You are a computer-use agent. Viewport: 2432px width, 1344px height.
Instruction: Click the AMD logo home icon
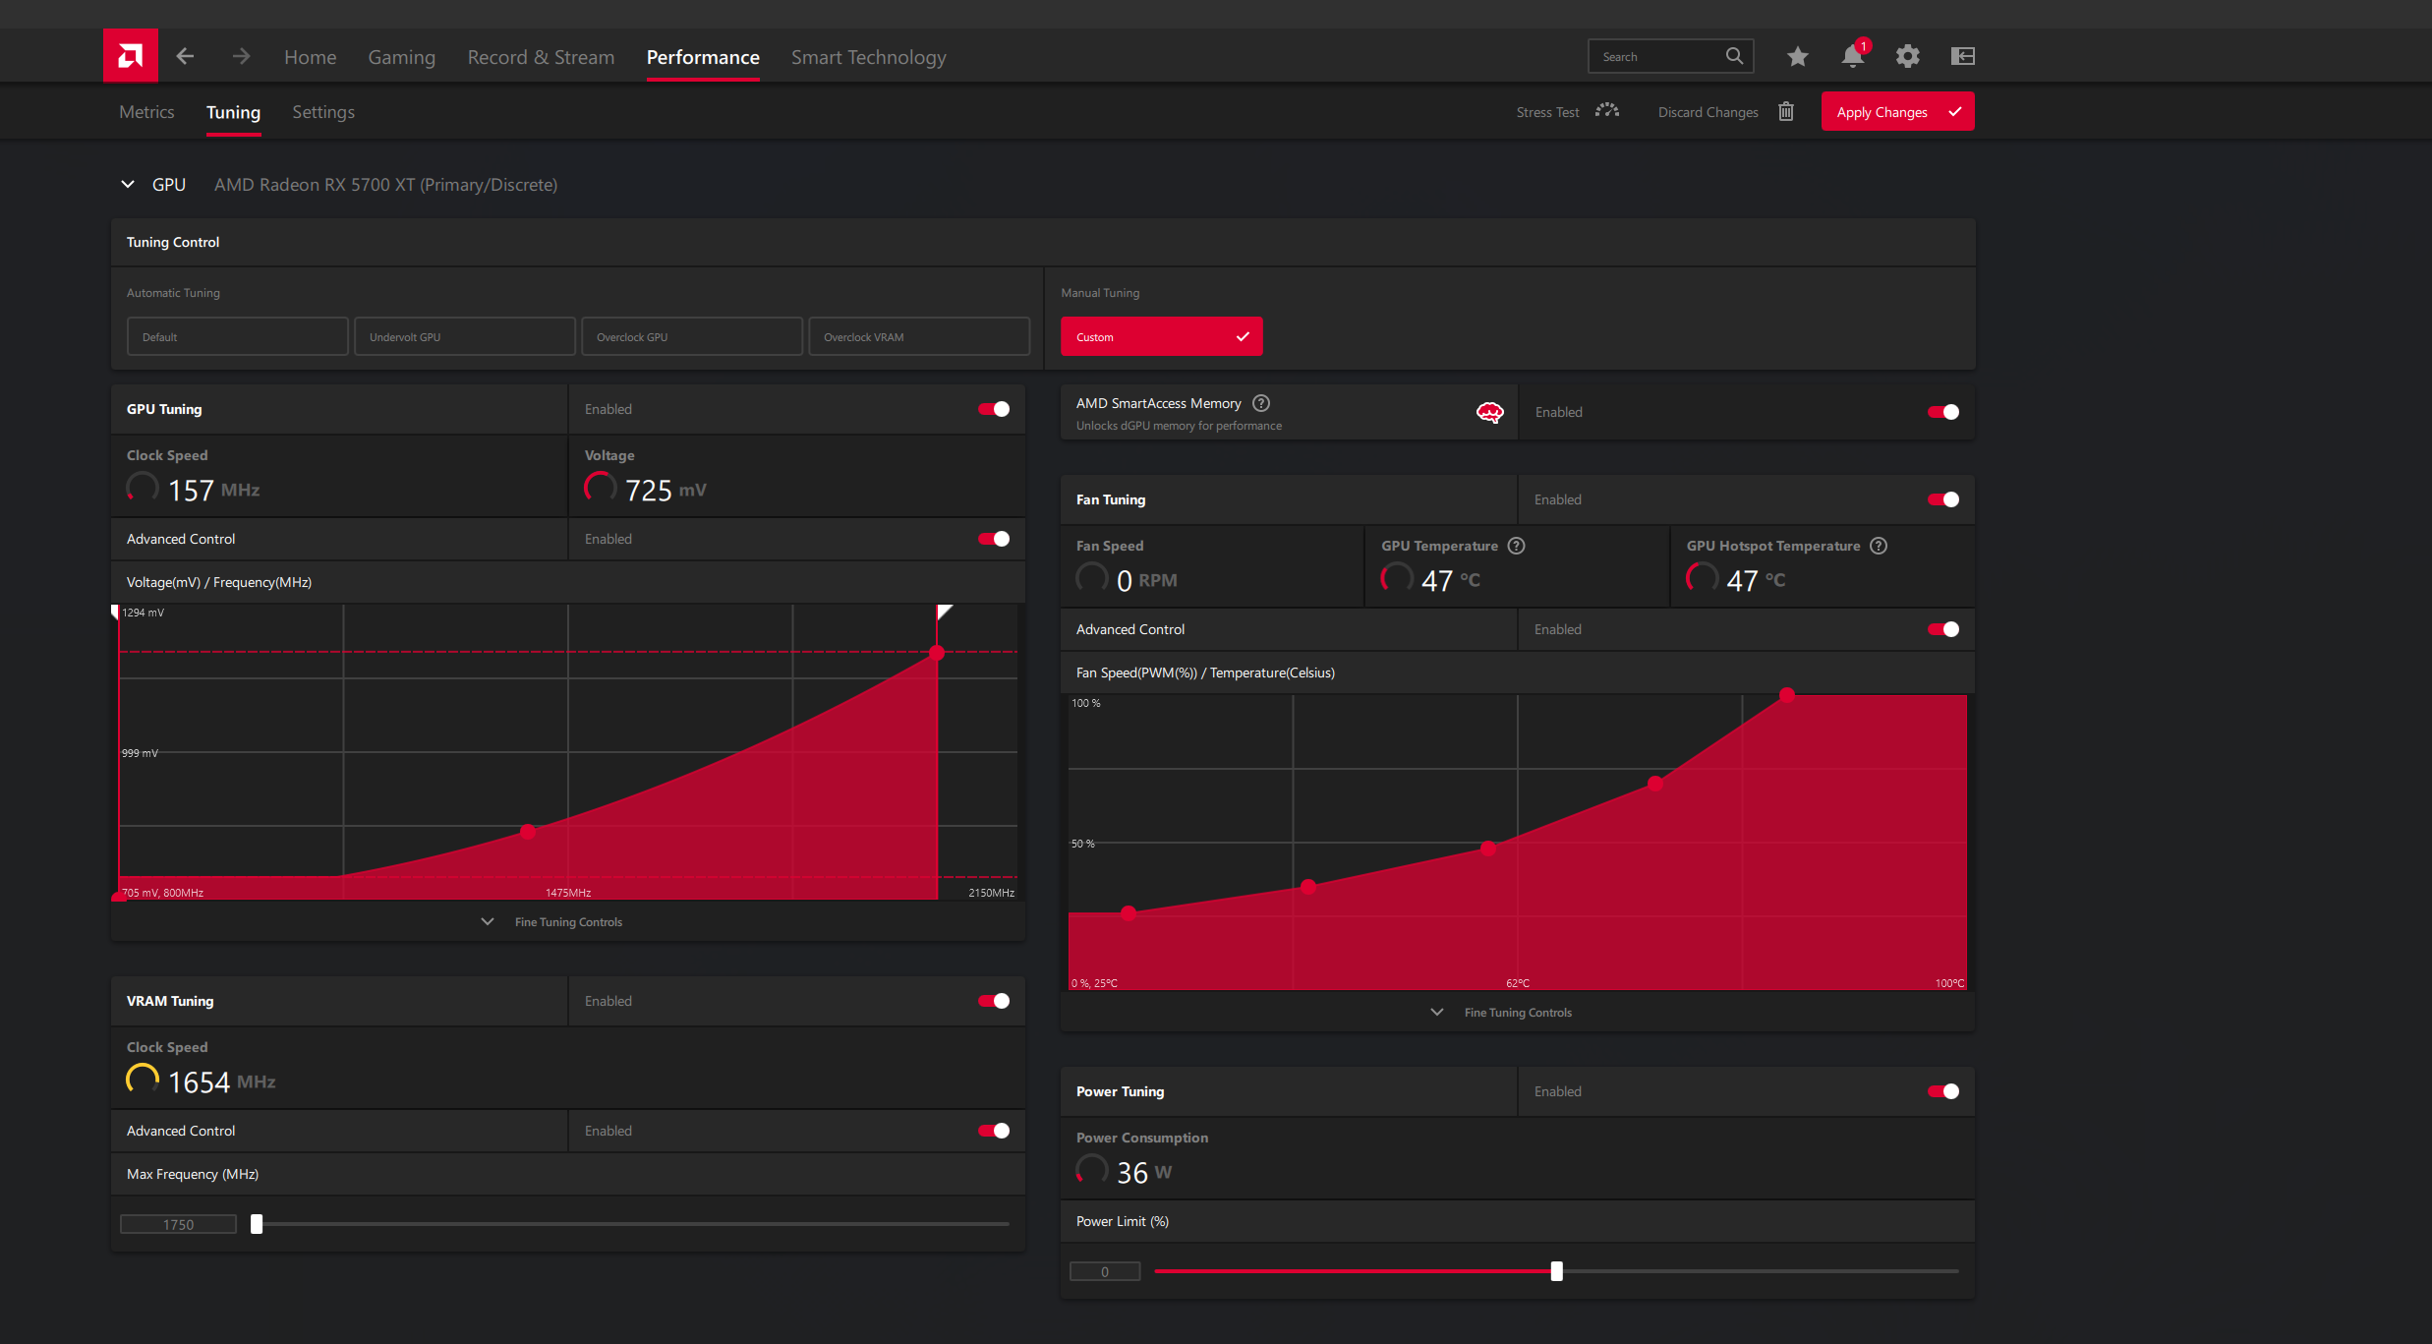tap(130, 56)
